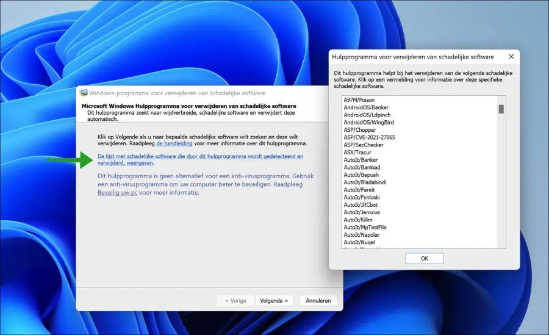549x335 pixels.
Task: Select AutoIt/Banload entry
Action: click(x=362, y=167)
